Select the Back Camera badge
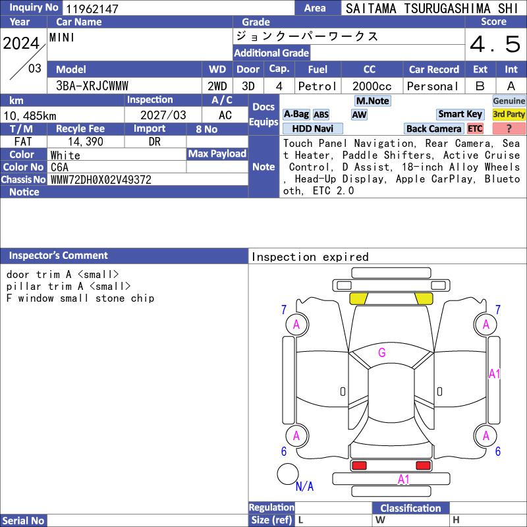Viewport: 527px width, 527px height. coord(433,128)
